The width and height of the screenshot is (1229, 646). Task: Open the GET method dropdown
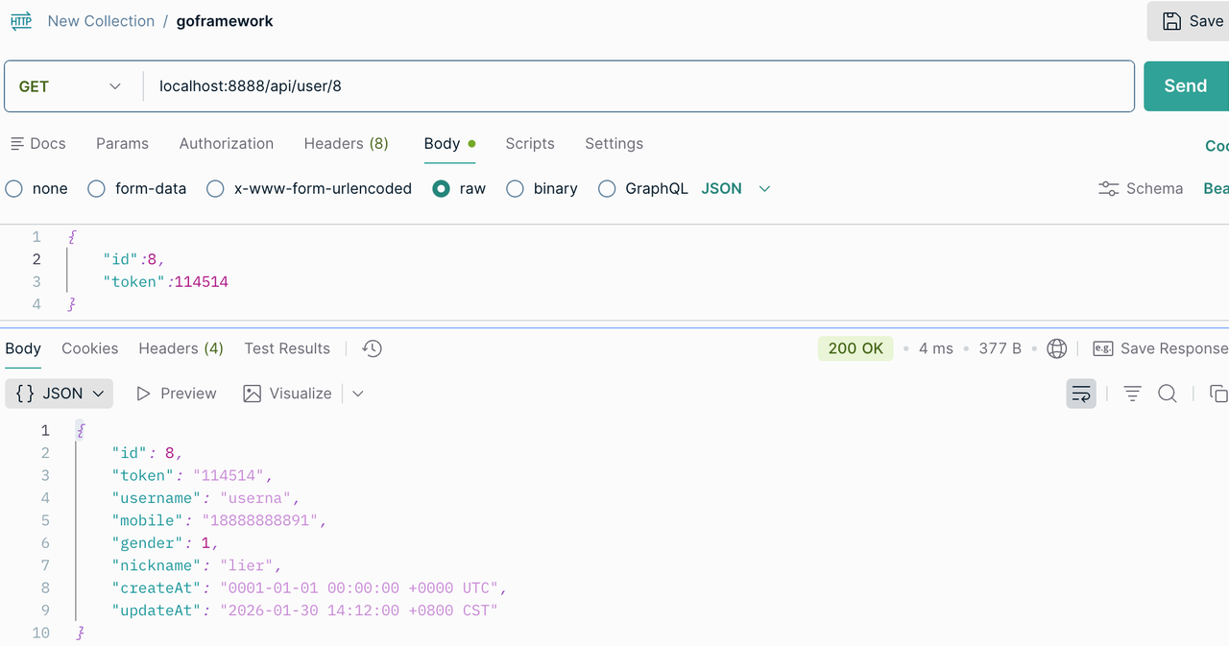(x=71, y=86)
